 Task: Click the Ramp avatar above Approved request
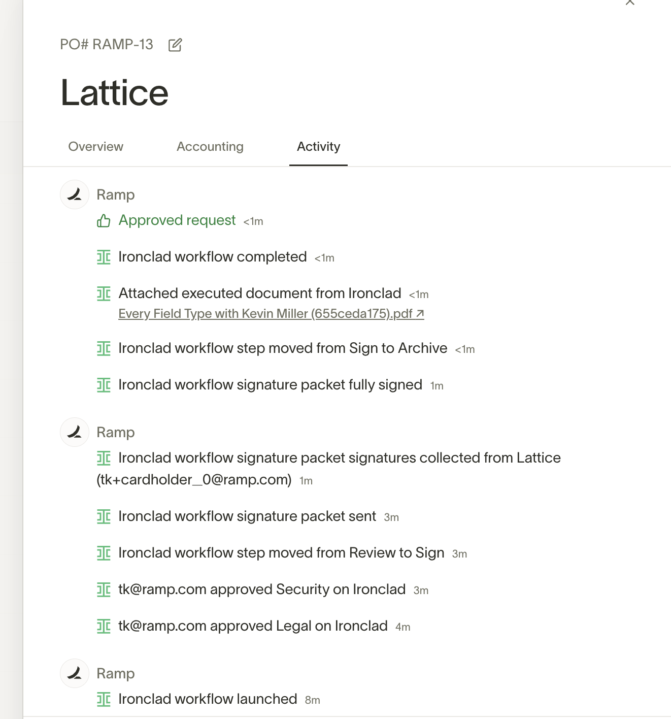pos(75,194)
